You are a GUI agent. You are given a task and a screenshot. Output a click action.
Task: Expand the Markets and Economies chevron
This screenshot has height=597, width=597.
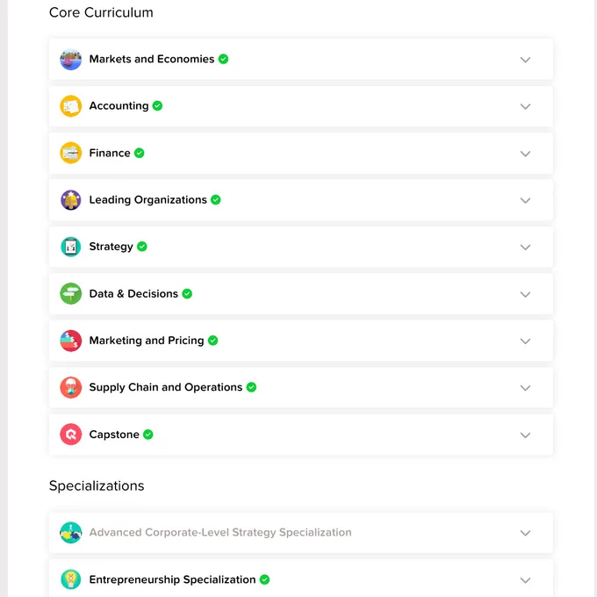[525, 60]
